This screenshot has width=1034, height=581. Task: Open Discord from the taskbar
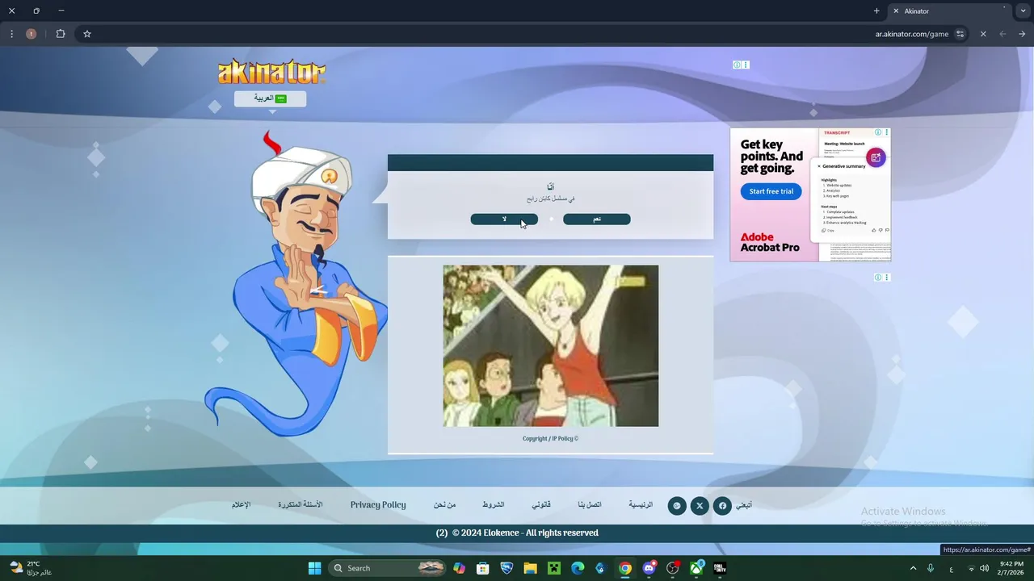coord(649,568)
